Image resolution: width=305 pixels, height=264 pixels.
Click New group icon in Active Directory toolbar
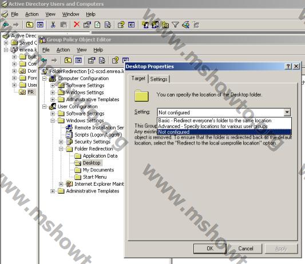pyautogui.click(x=155, y=25)
